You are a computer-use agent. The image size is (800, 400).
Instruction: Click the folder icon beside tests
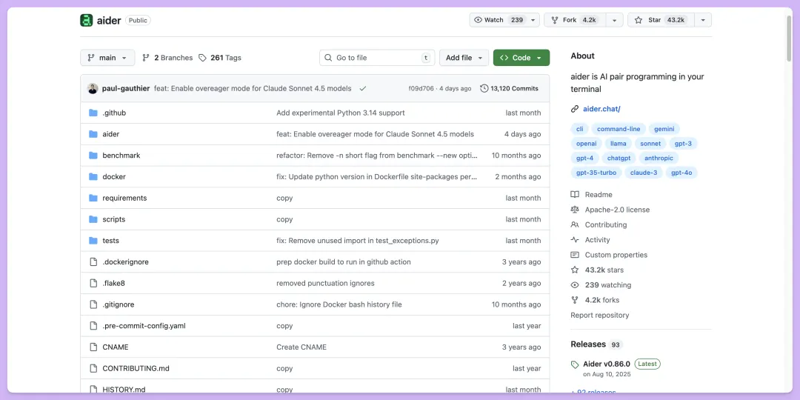pyautogui.click(x=93, y=240)
